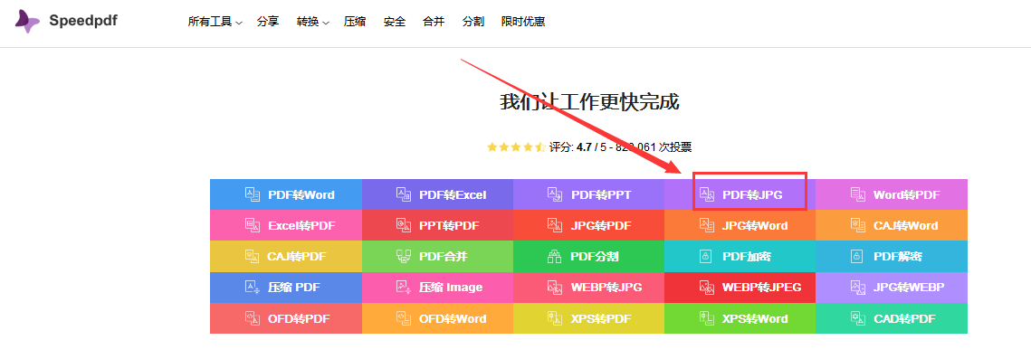Screen dimensions: 1031x359
Task: Click the PDF解密 unlock icon
Action: [857, 256]
